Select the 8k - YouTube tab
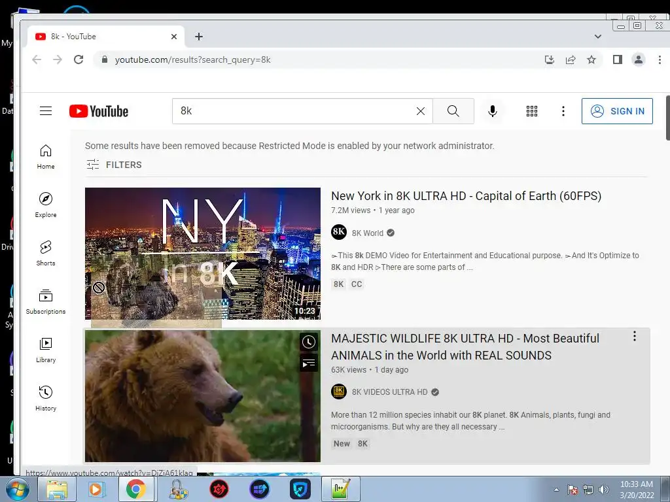670x502 pixels. point(105,37)
